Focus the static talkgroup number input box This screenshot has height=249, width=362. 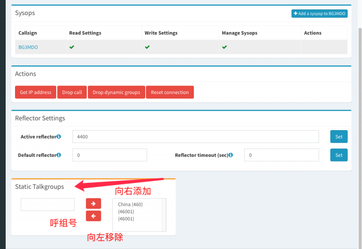pyautogui.click(x=48, y=204)
